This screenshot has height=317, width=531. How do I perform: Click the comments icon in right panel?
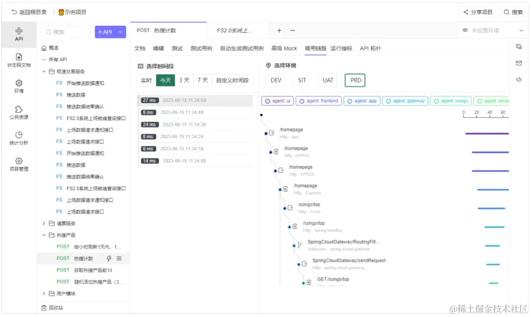coord(519,47)
